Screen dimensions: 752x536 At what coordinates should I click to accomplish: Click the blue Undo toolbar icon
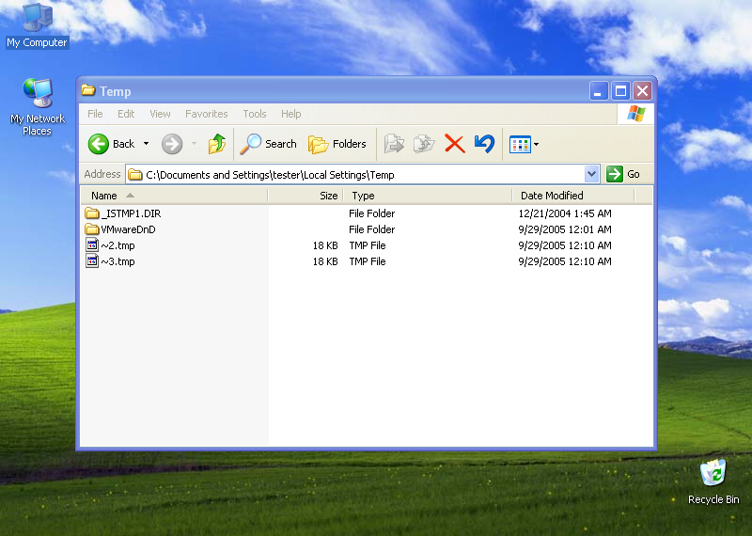(x=484, y=144)
